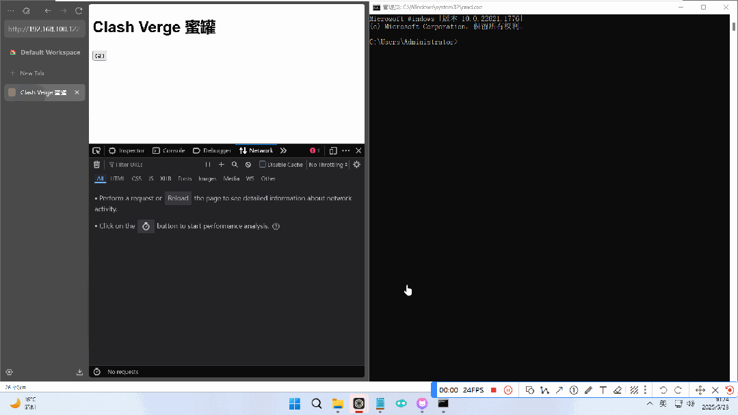Open network search magnifier icon
738x415 pixels.
click(x=235, y=165)
